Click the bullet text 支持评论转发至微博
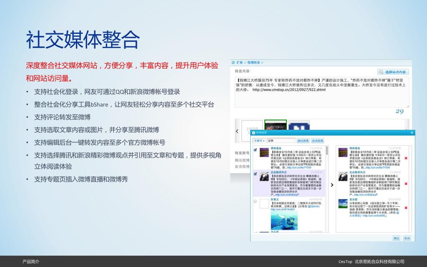 [x=62, y=117]
